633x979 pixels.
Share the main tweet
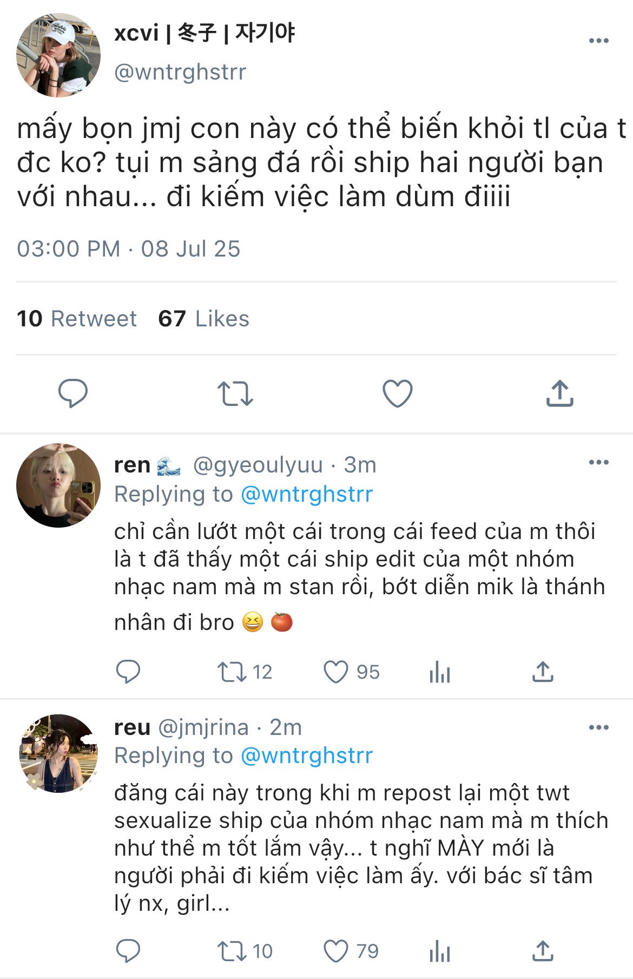click(x=559, y=393)
